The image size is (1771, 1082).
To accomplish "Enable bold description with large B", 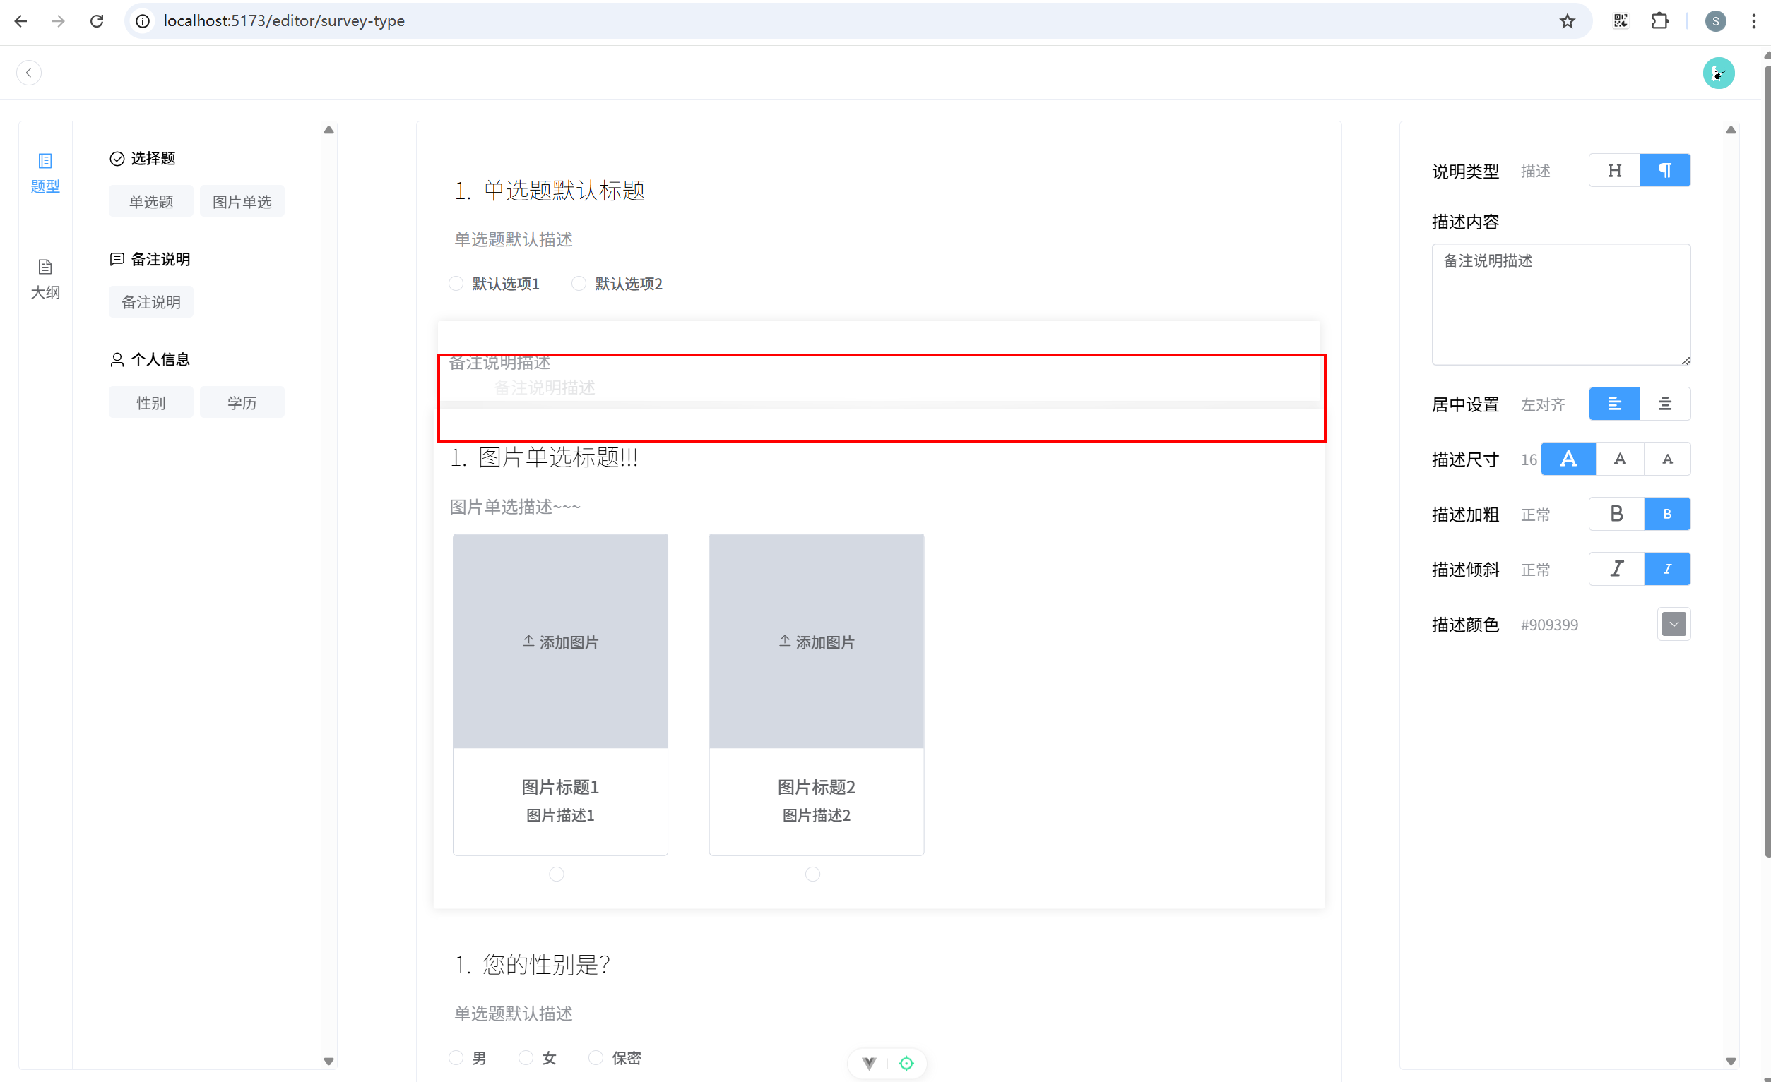I will pos(1616,514).
